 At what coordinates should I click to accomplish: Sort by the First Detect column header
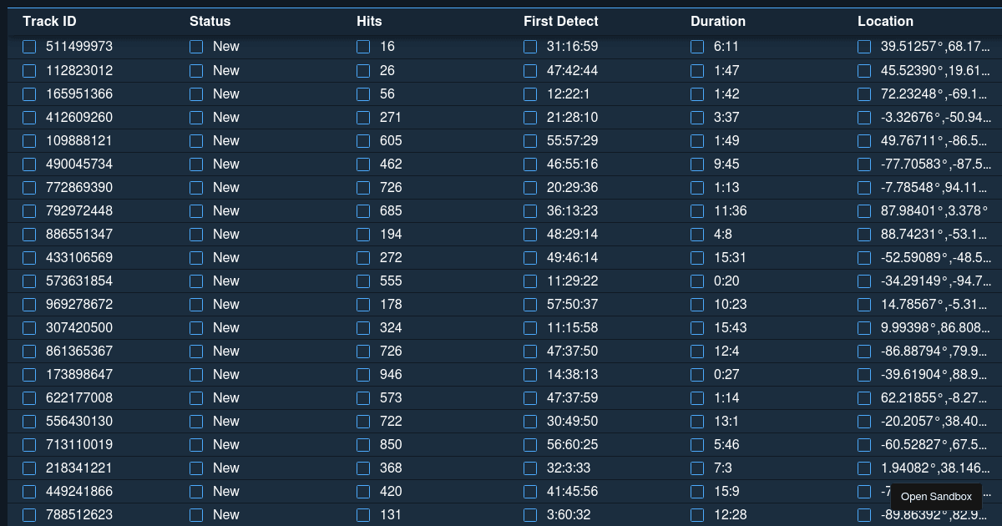[x=560, y=22]
